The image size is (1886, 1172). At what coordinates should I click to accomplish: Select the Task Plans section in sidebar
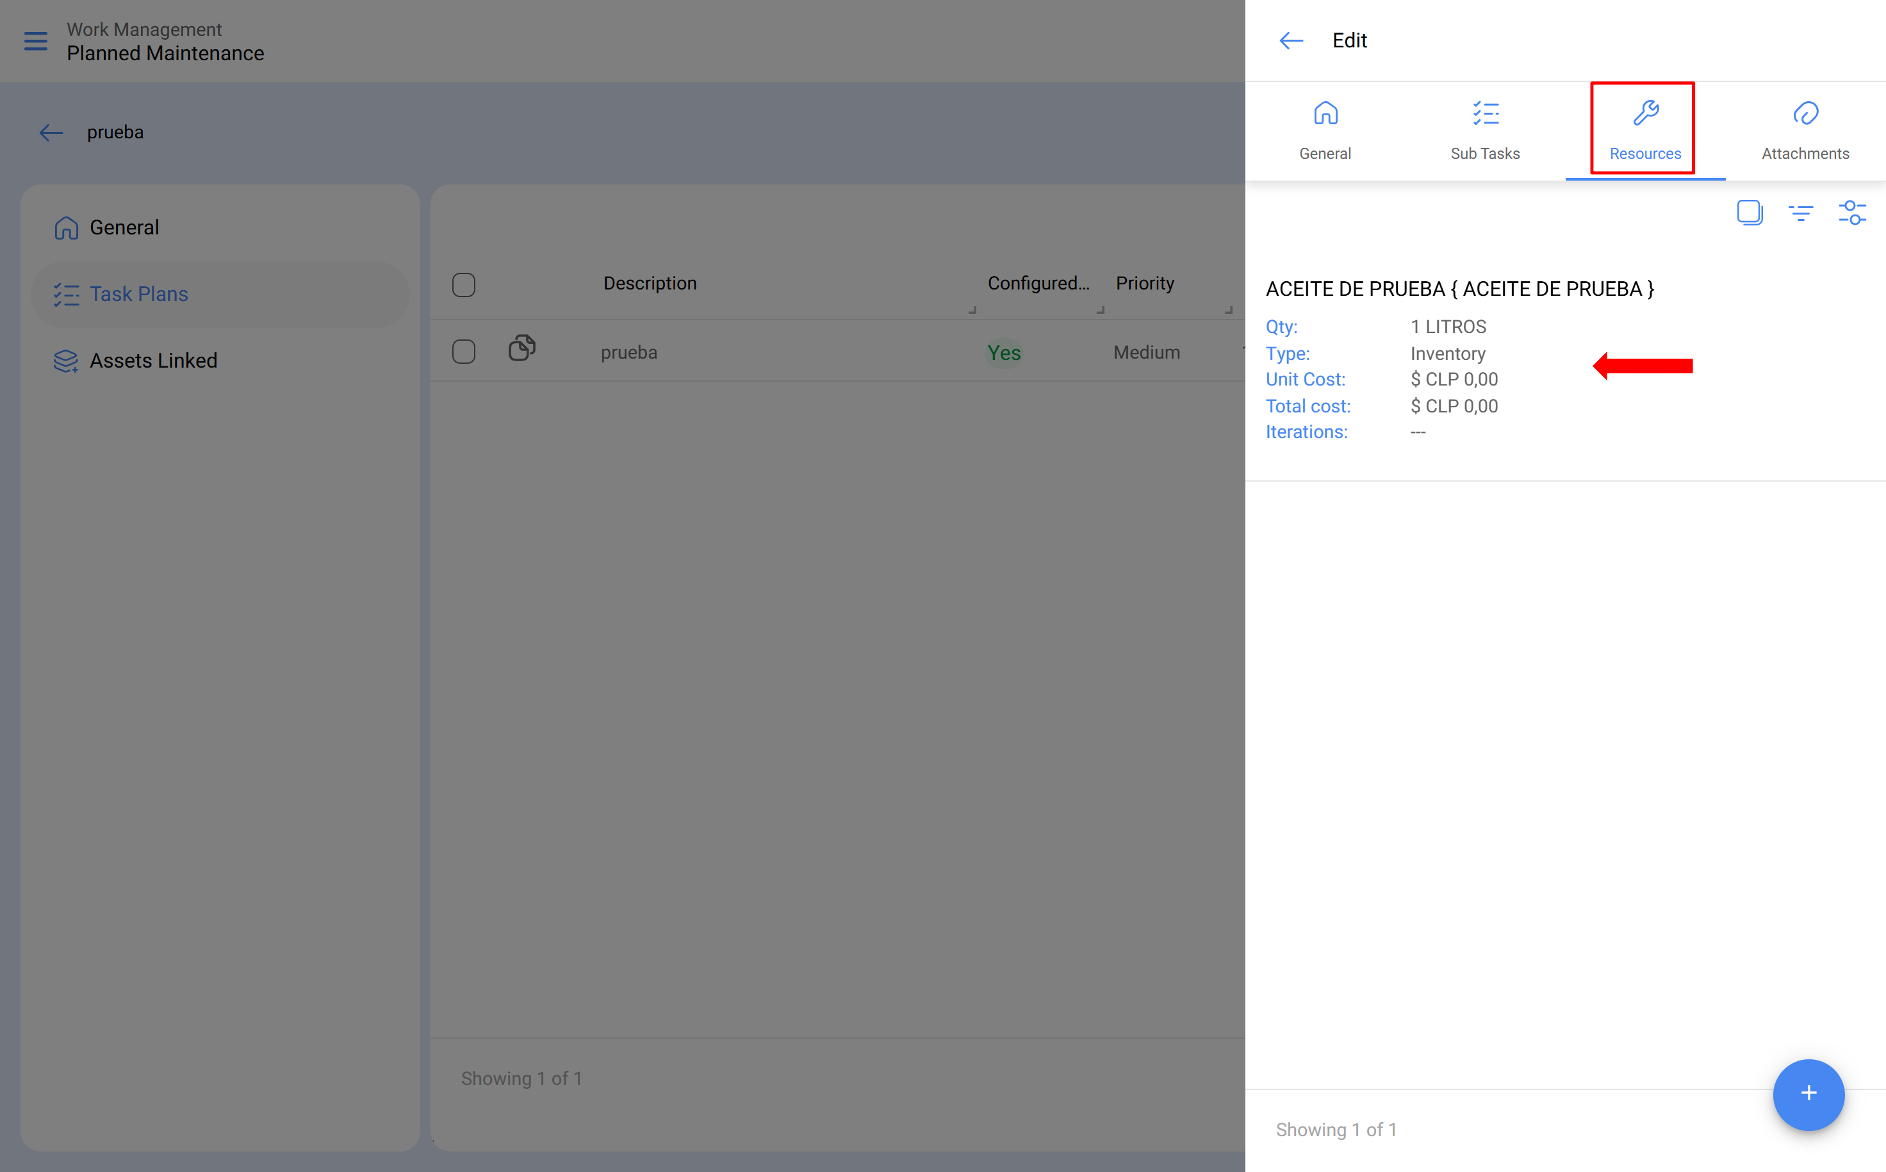pos(140,294)
